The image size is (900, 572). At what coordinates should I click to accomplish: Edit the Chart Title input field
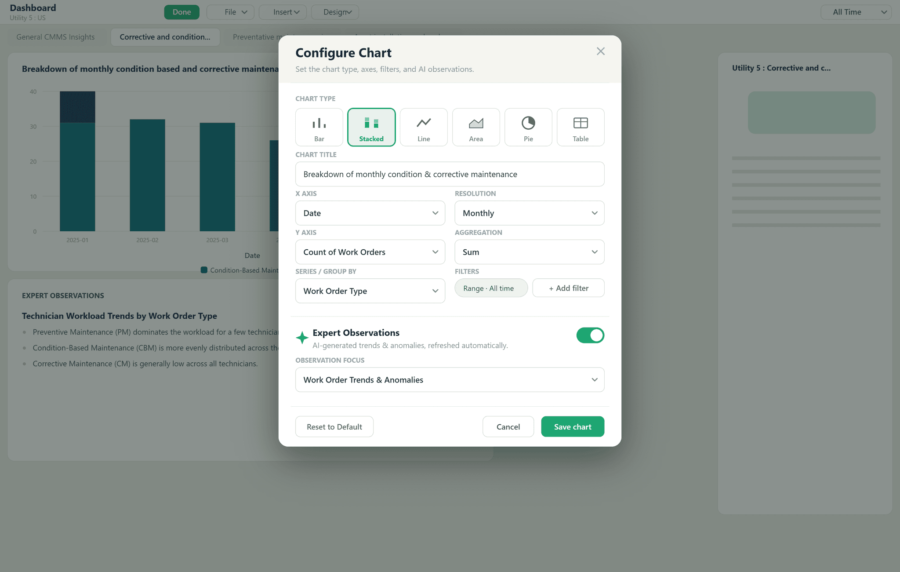pyautogui.click(x=450, y=174)
